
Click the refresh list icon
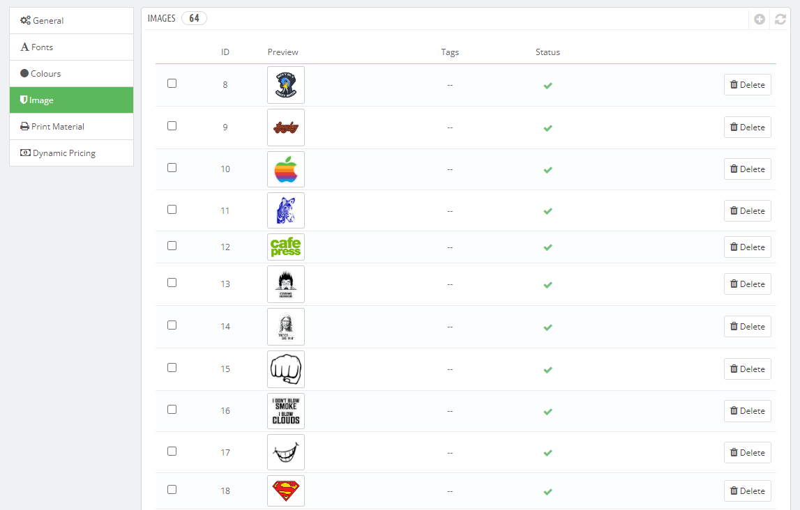tap(780, 20)
